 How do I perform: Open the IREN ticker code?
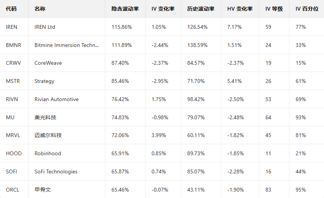(x=12, y=27)
